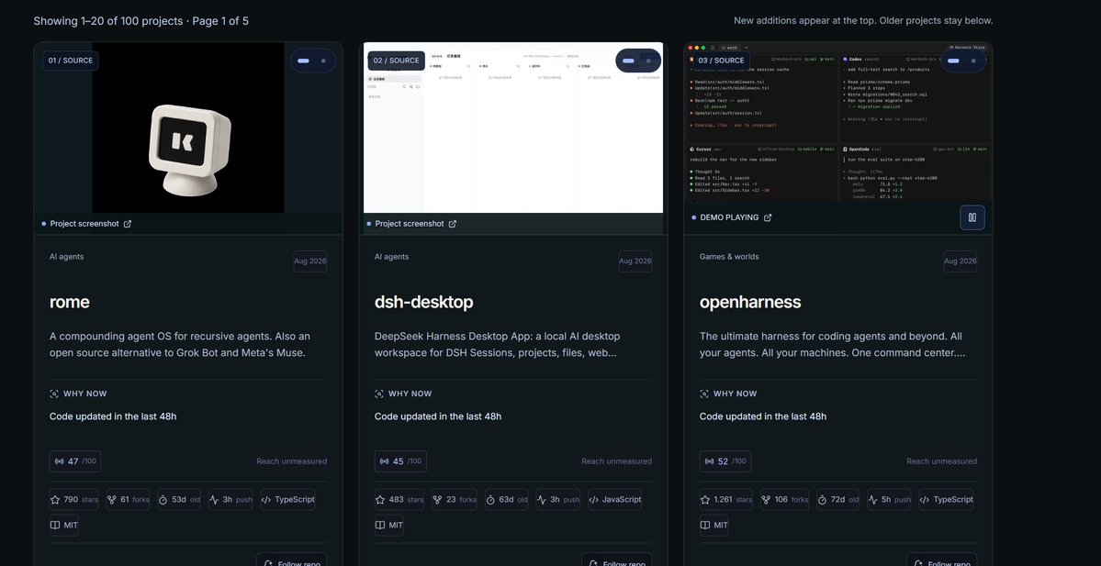Click the 3h push chip on dsh-desktop
This screenshot has width=1101, height=566.
(x=558, y=499)
